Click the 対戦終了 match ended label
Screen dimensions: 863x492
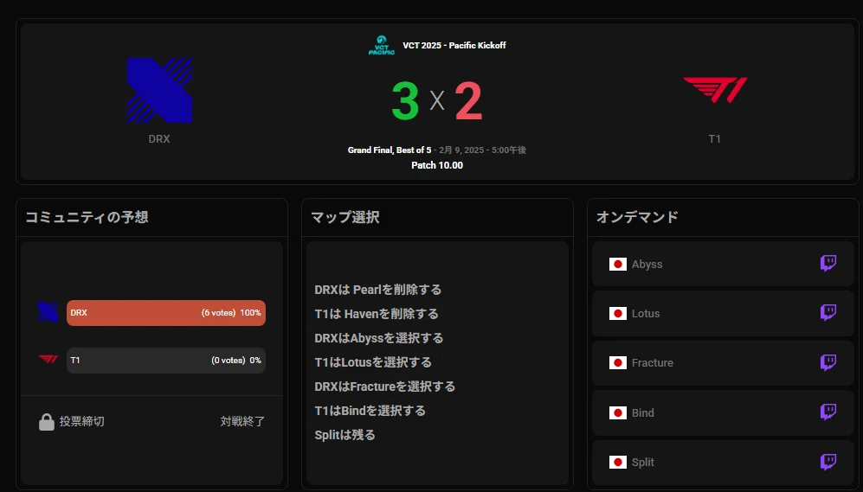point(242,422)
